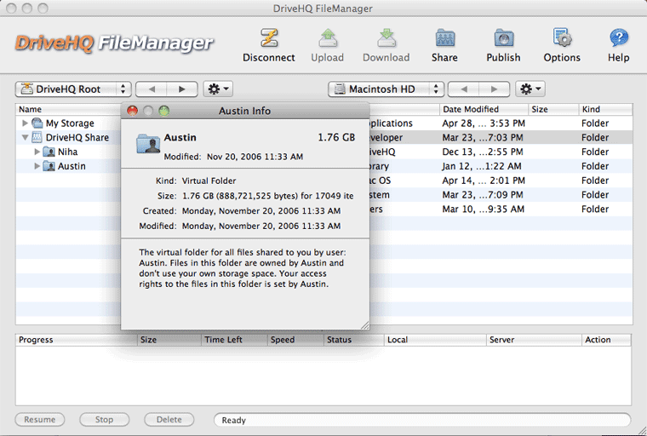Click the Resume transfer button

(40, 420)
